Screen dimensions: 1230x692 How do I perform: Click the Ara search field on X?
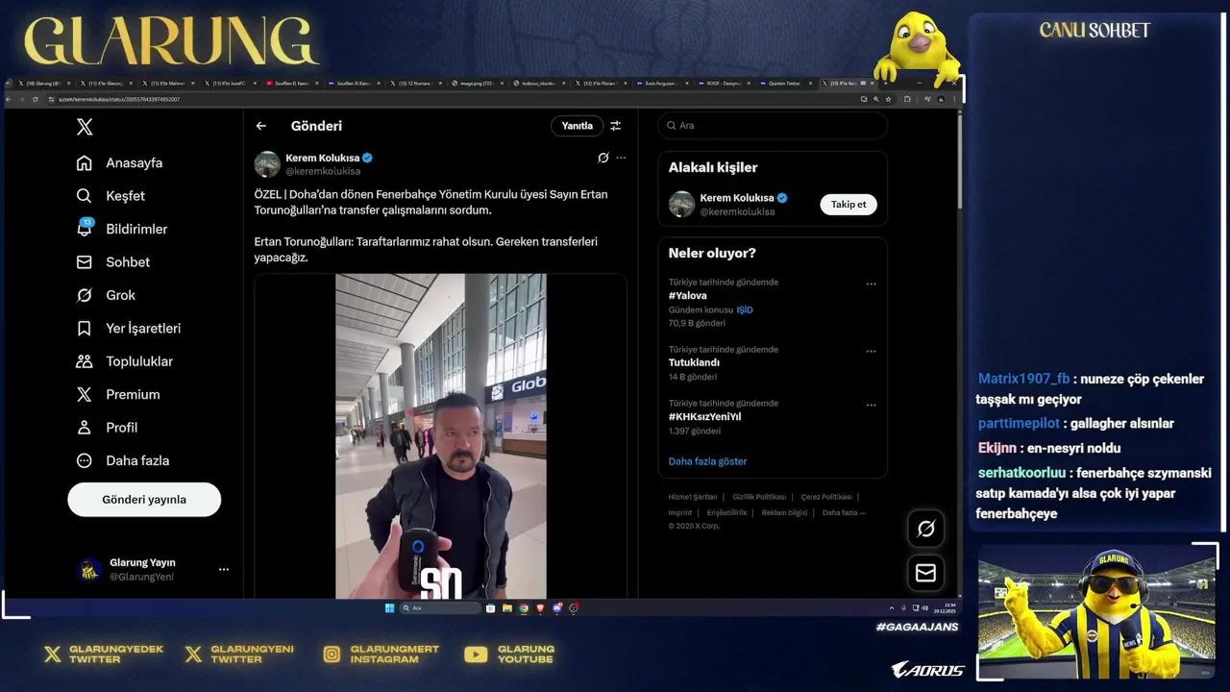(x=773, y=126)
